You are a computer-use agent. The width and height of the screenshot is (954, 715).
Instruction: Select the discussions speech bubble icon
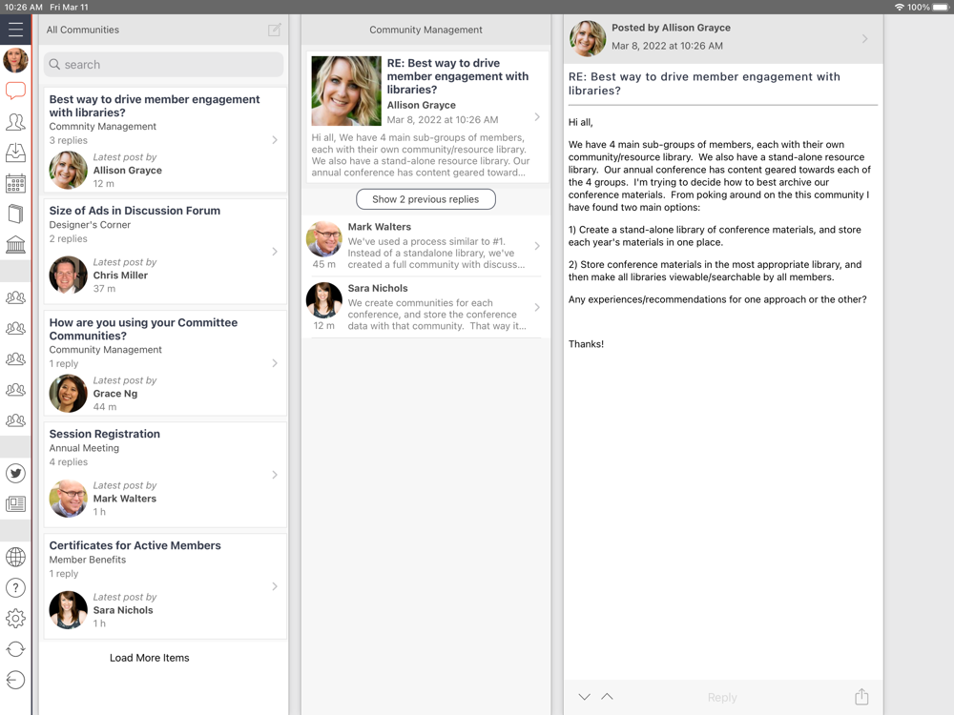point(15,92)
